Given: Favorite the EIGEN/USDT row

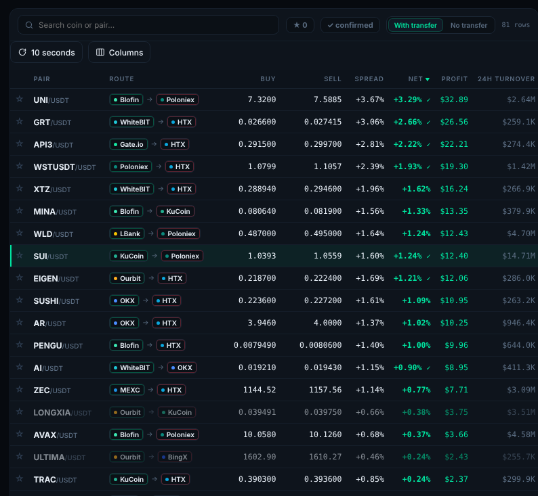Looking at the screenshot, I should pyautogui.click(x=20, y=277).
